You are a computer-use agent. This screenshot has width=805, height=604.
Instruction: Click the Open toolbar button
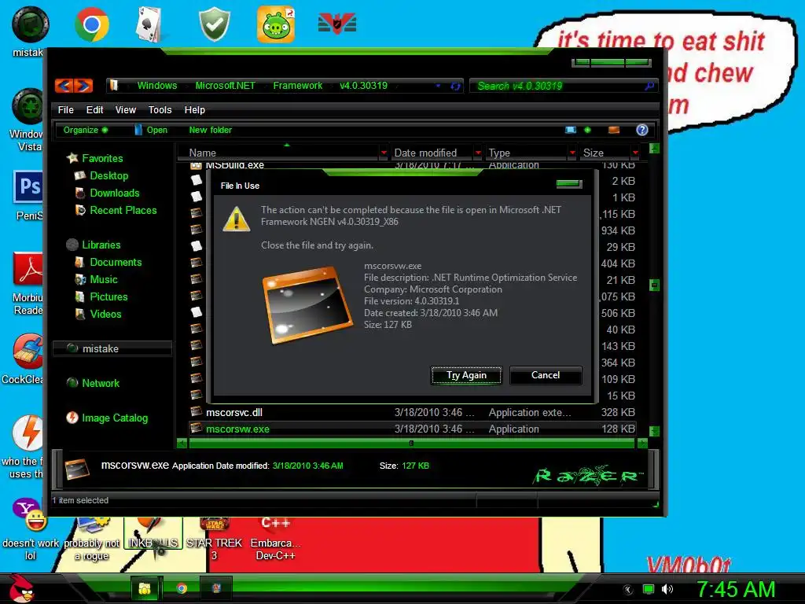tap(151, 130)
